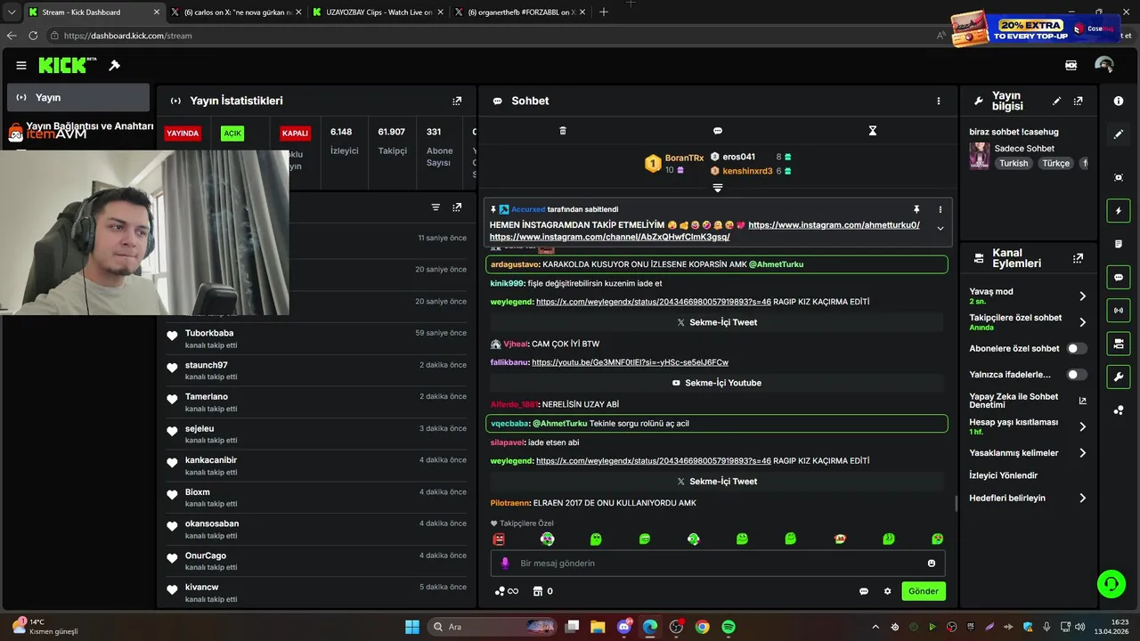This screenshot has width=1140, height=641.
Task: Open chat options three-dot menu
Action: (x=938, y=101)
